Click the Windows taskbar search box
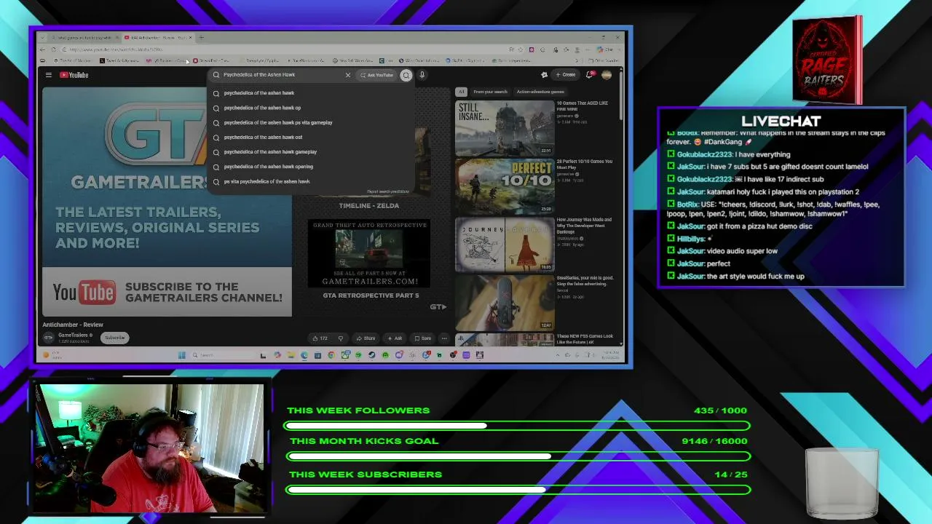Image resolution: width=932 pixels, height=524 pixels. (x=224, y=355)
